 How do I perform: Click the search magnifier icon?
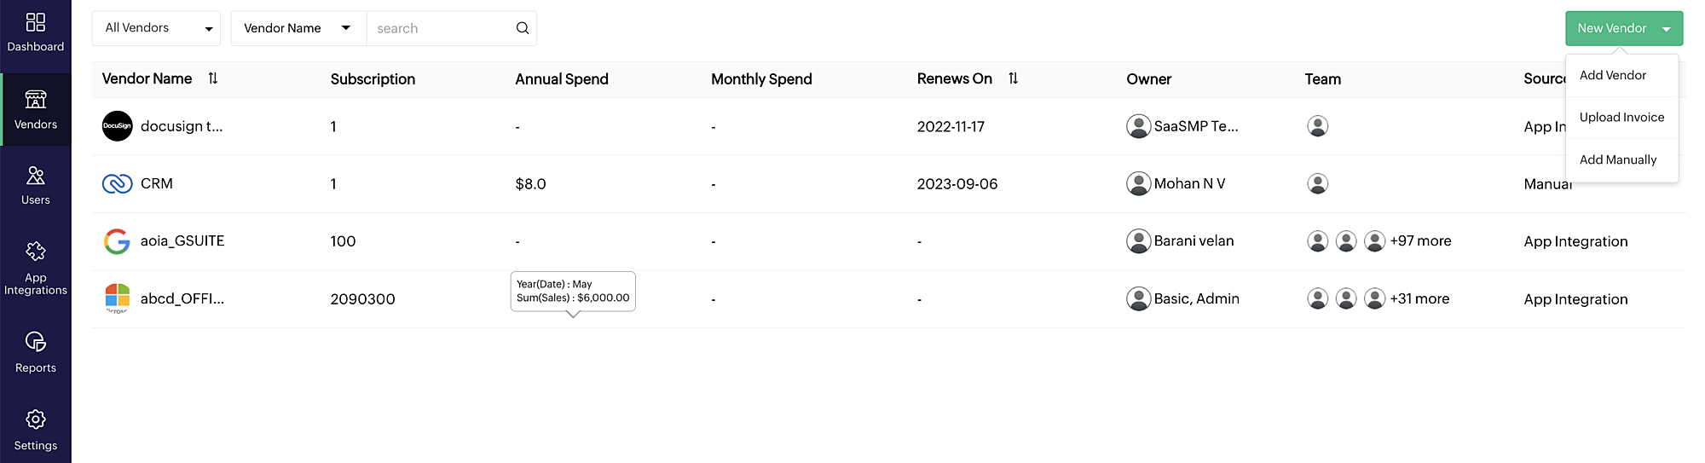coord(523,28)
